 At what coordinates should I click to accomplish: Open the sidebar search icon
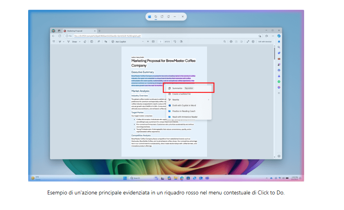tap(279, 47)
